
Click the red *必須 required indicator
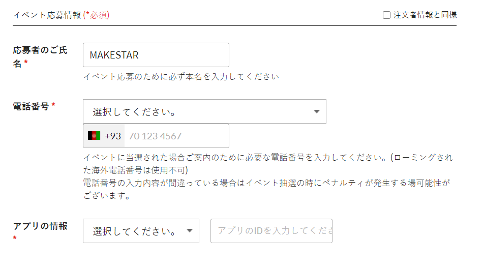(97, 15)
